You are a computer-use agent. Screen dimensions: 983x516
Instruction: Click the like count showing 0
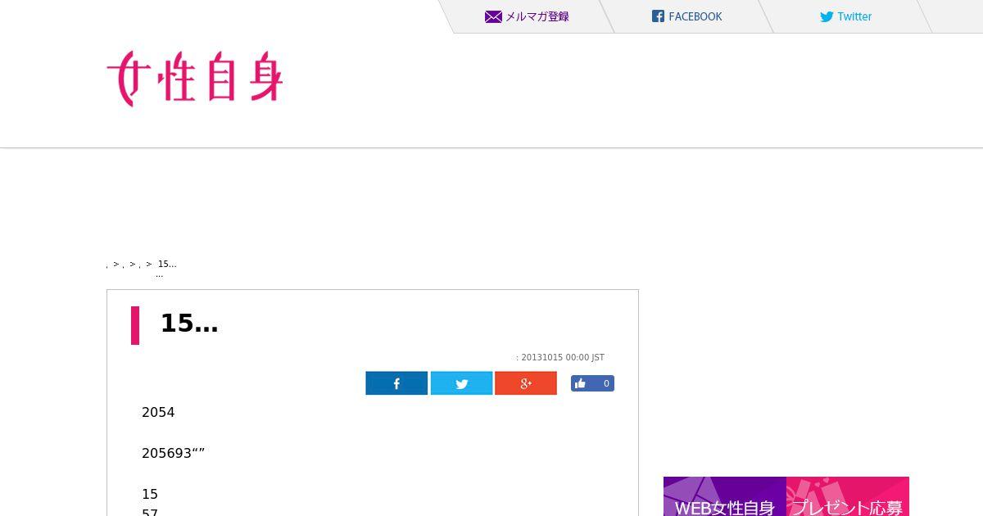coord(606,383)
